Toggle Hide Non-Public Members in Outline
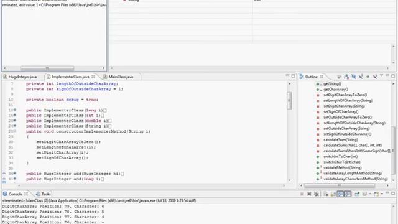The height and width of the screenshot is (224, 398). pyautogui.click(x=368, y=77)
